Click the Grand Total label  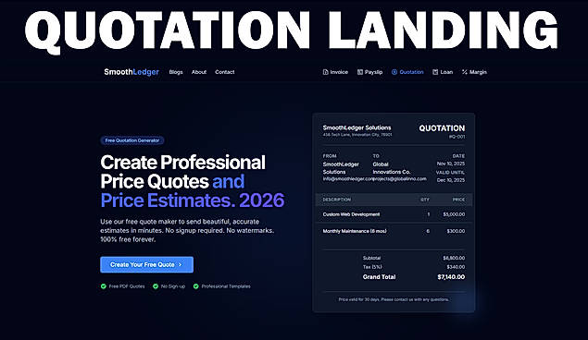pos(379,277)
